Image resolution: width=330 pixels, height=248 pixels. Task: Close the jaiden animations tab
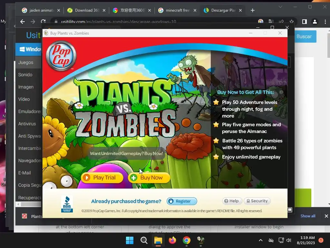[x=59, y=10]
